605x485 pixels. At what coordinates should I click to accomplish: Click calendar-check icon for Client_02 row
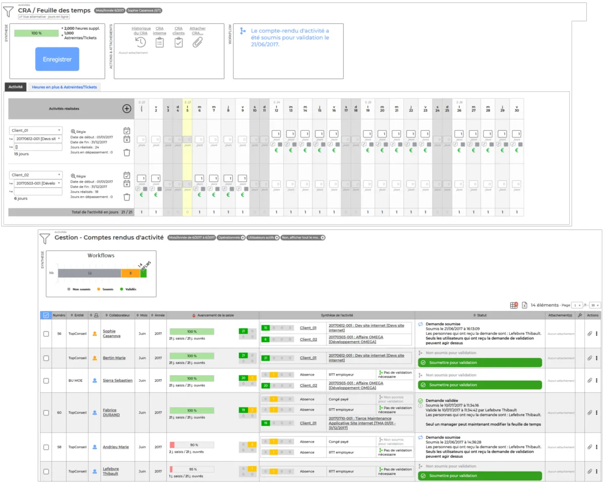[127, 175]
